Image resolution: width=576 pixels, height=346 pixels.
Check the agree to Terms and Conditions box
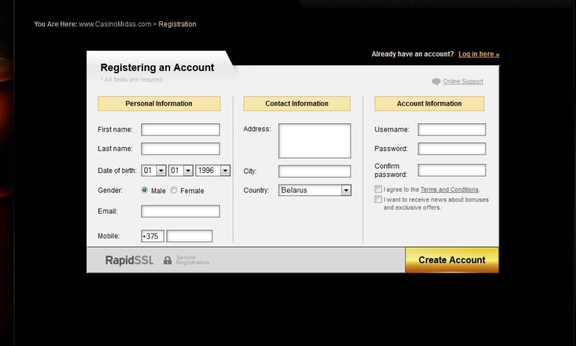(378, 189)
